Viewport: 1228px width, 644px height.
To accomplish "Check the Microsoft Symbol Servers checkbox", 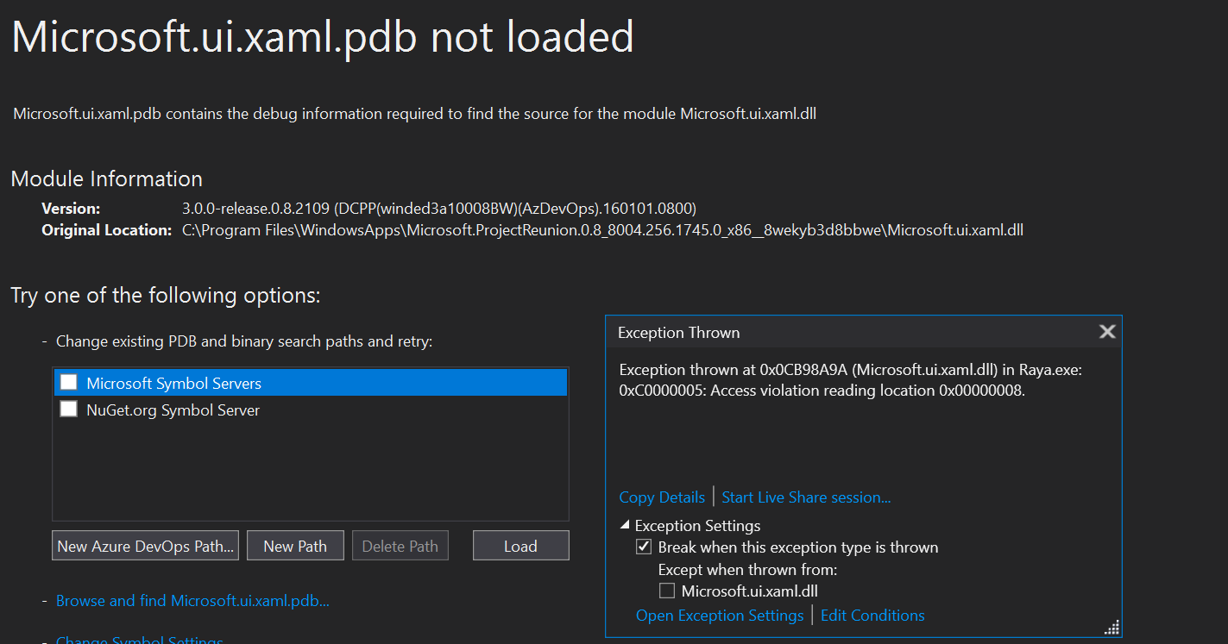I will [x=68, y=383].
